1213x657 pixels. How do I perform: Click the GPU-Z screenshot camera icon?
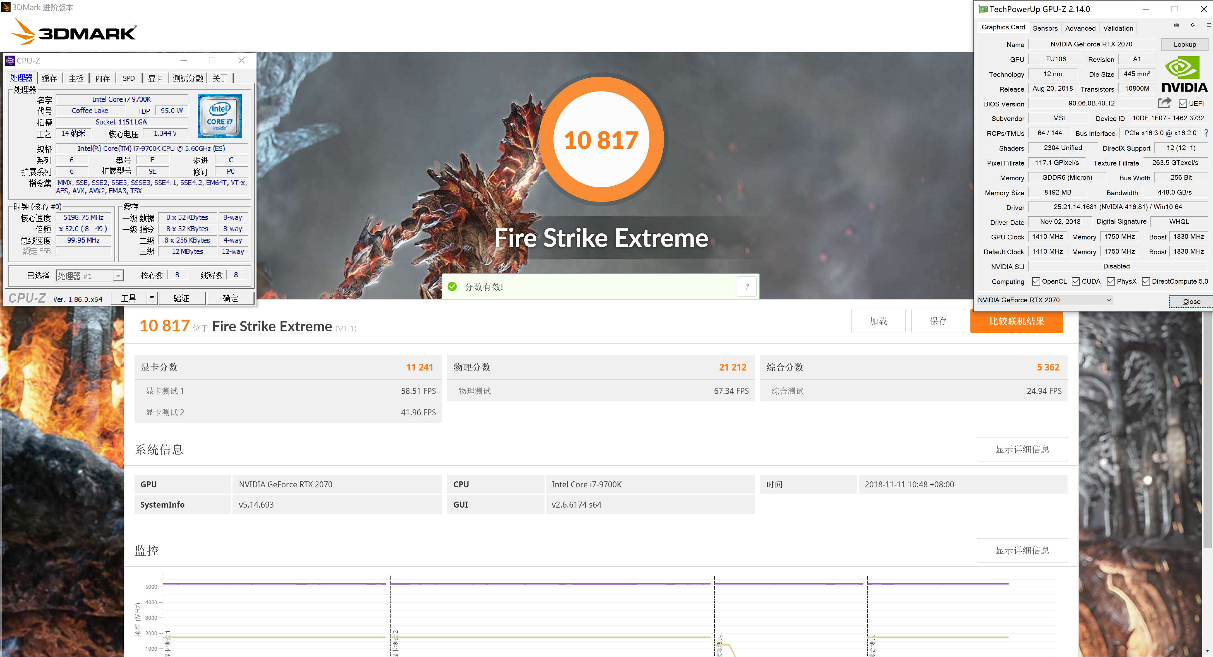click(x=1176, y=26)
